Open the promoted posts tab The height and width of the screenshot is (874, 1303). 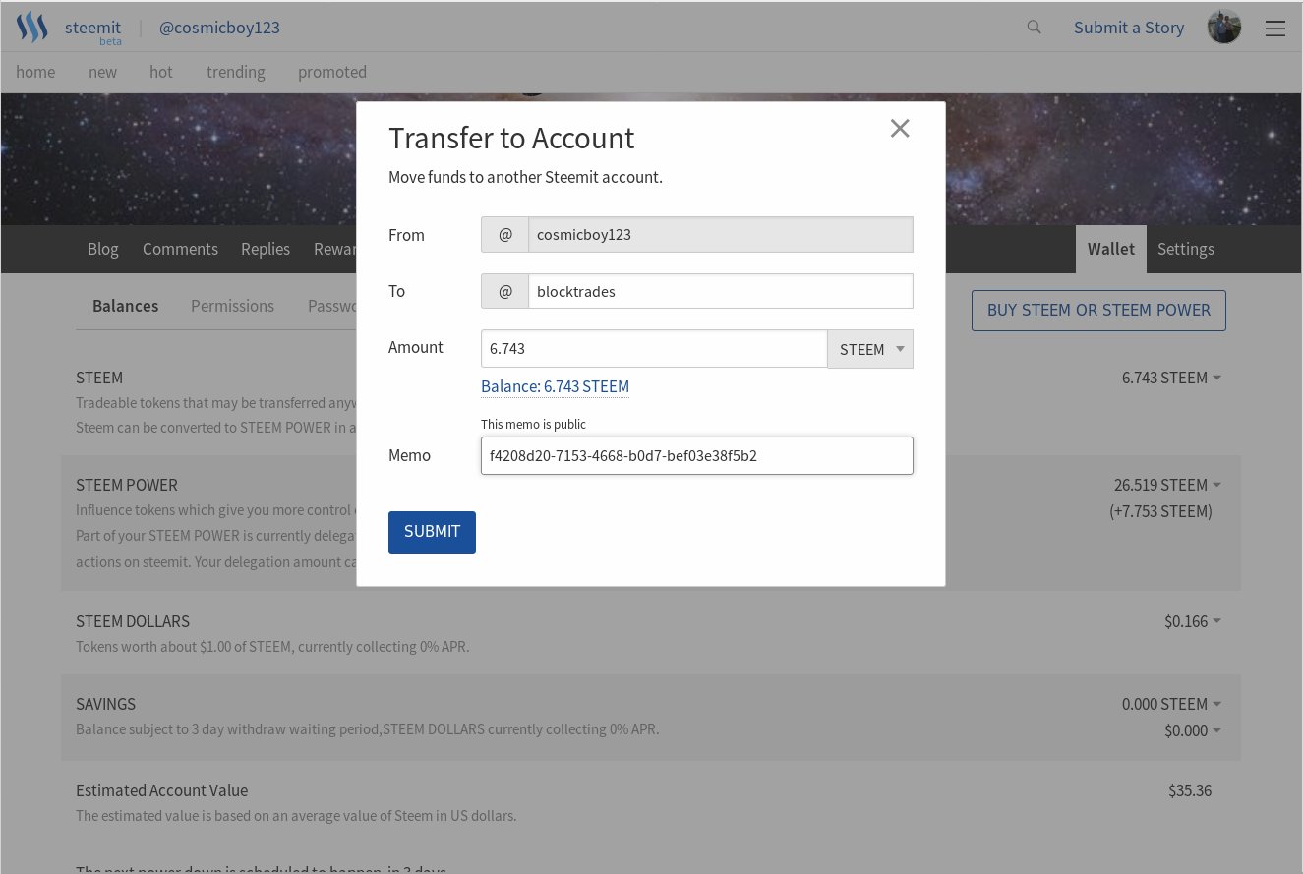click(x=332, y=72)
